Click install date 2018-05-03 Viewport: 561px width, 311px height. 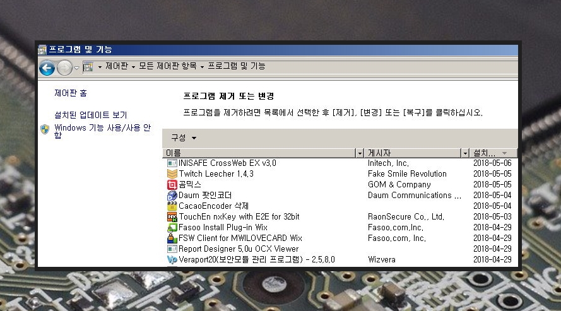[492, 217]
